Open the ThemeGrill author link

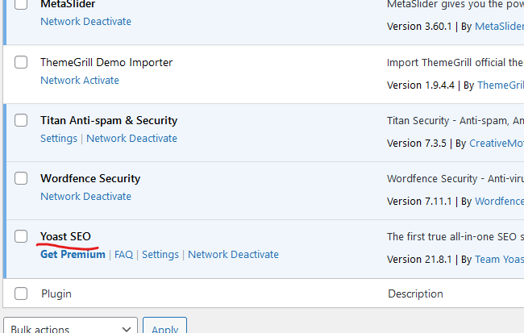pyautogui.click(x=501, y=85)
